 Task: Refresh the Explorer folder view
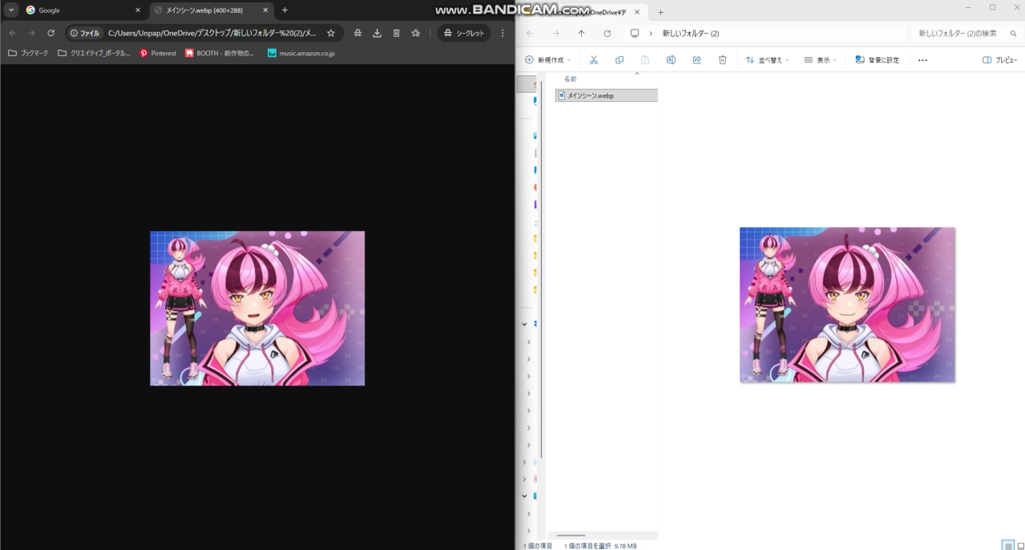click(x=607, y=34)
